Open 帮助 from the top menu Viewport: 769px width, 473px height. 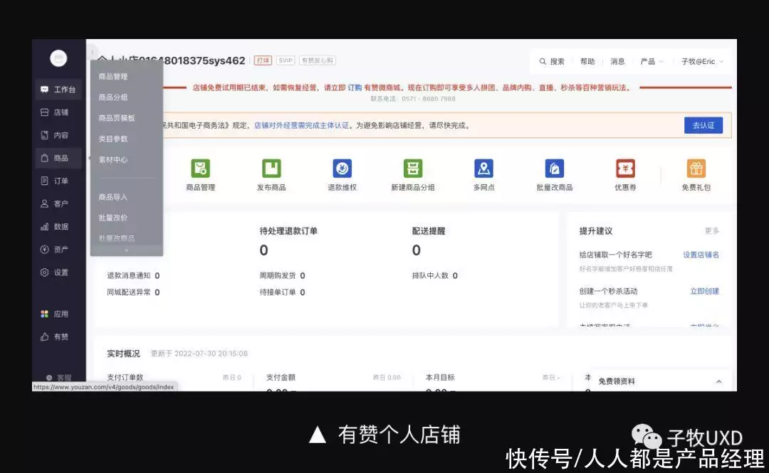tap(587, 61)
